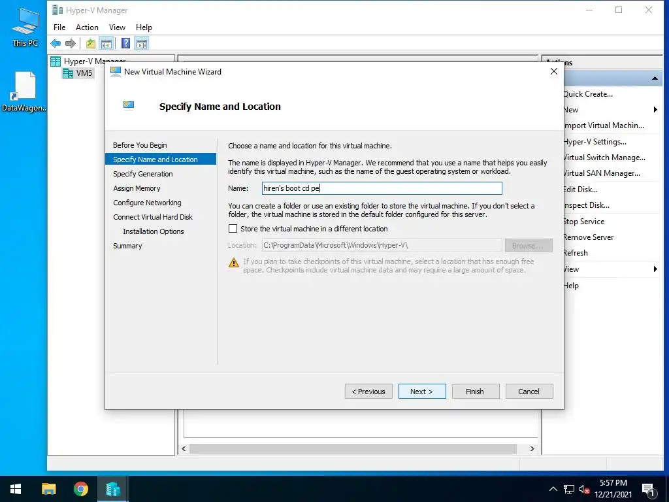Click Refresh in the Actions pane
The image size is (669, 502).
pos(576,253)
